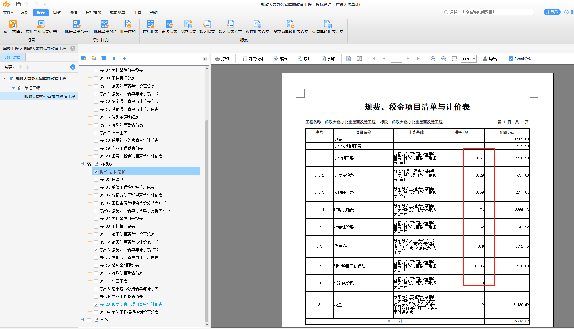Click 批量导出Excel icon
The height and width of the screenshot is (329, 574).
77,24
